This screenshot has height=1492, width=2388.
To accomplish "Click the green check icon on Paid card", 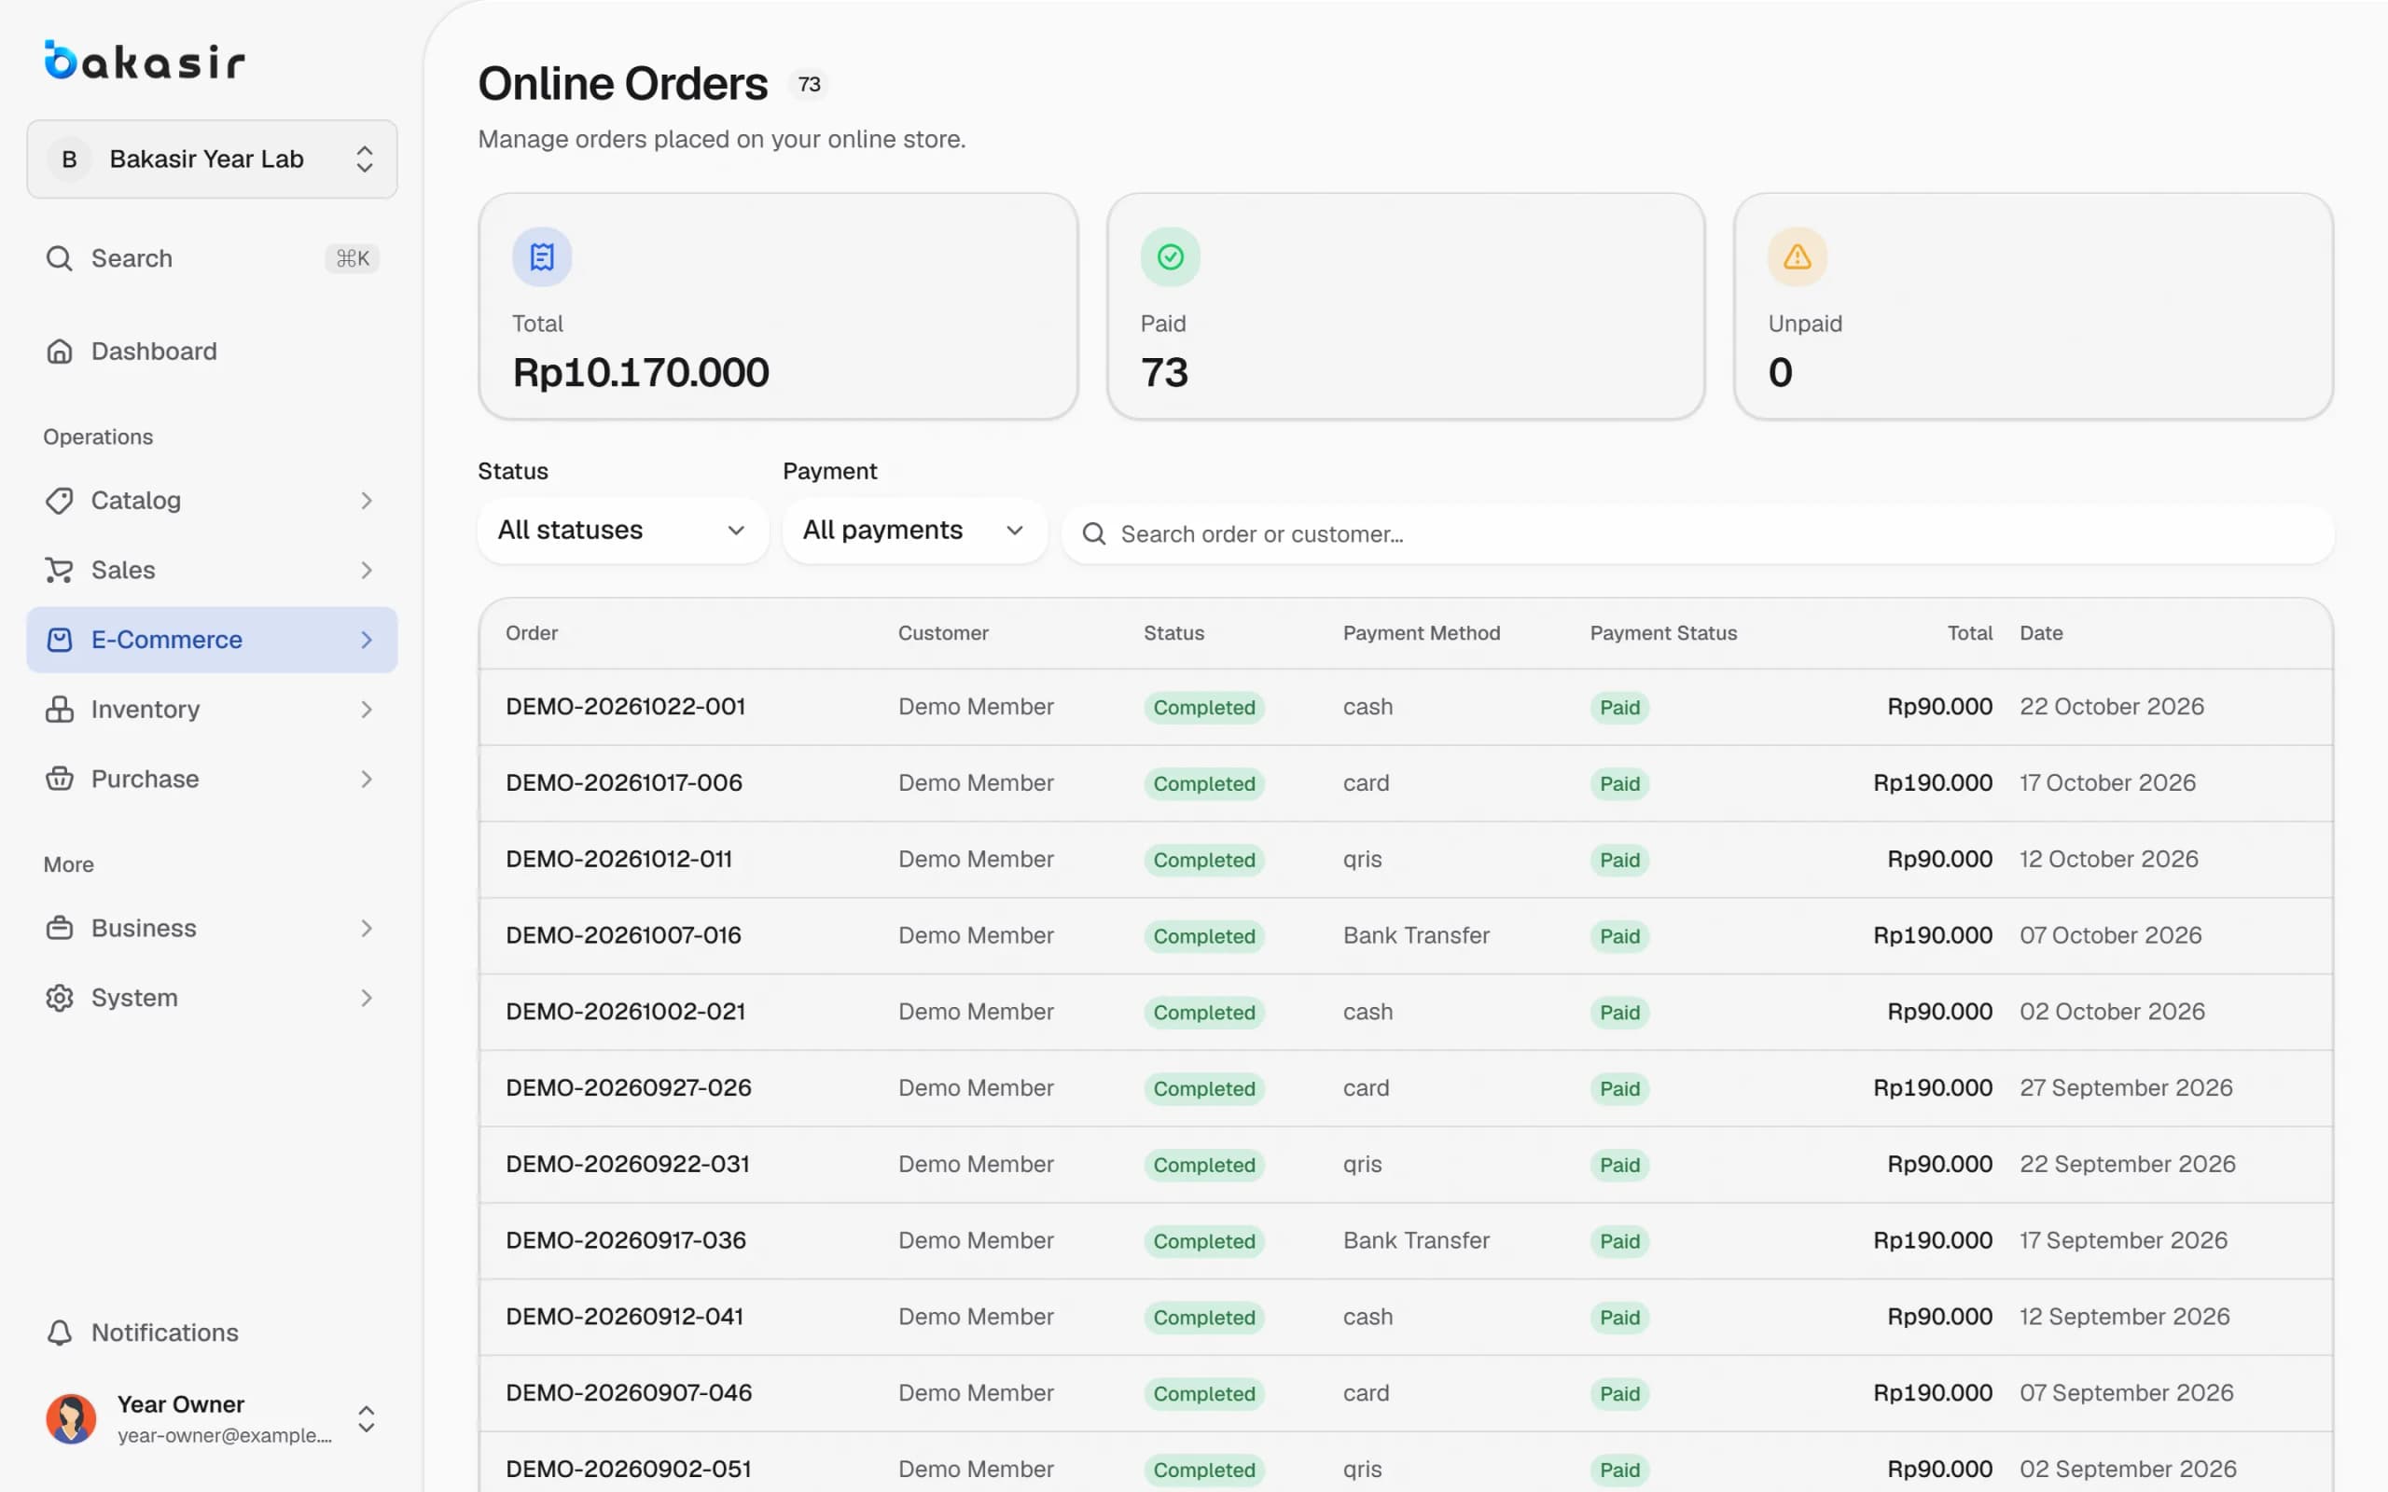I will (x=1171, y=256).
